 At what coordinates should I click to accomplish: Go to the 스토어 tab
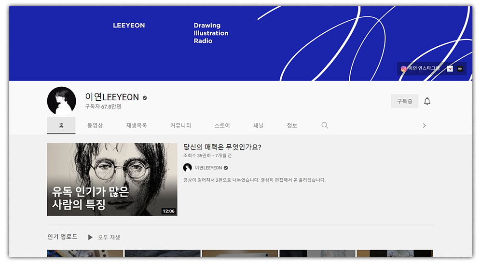tap(222, 125)
